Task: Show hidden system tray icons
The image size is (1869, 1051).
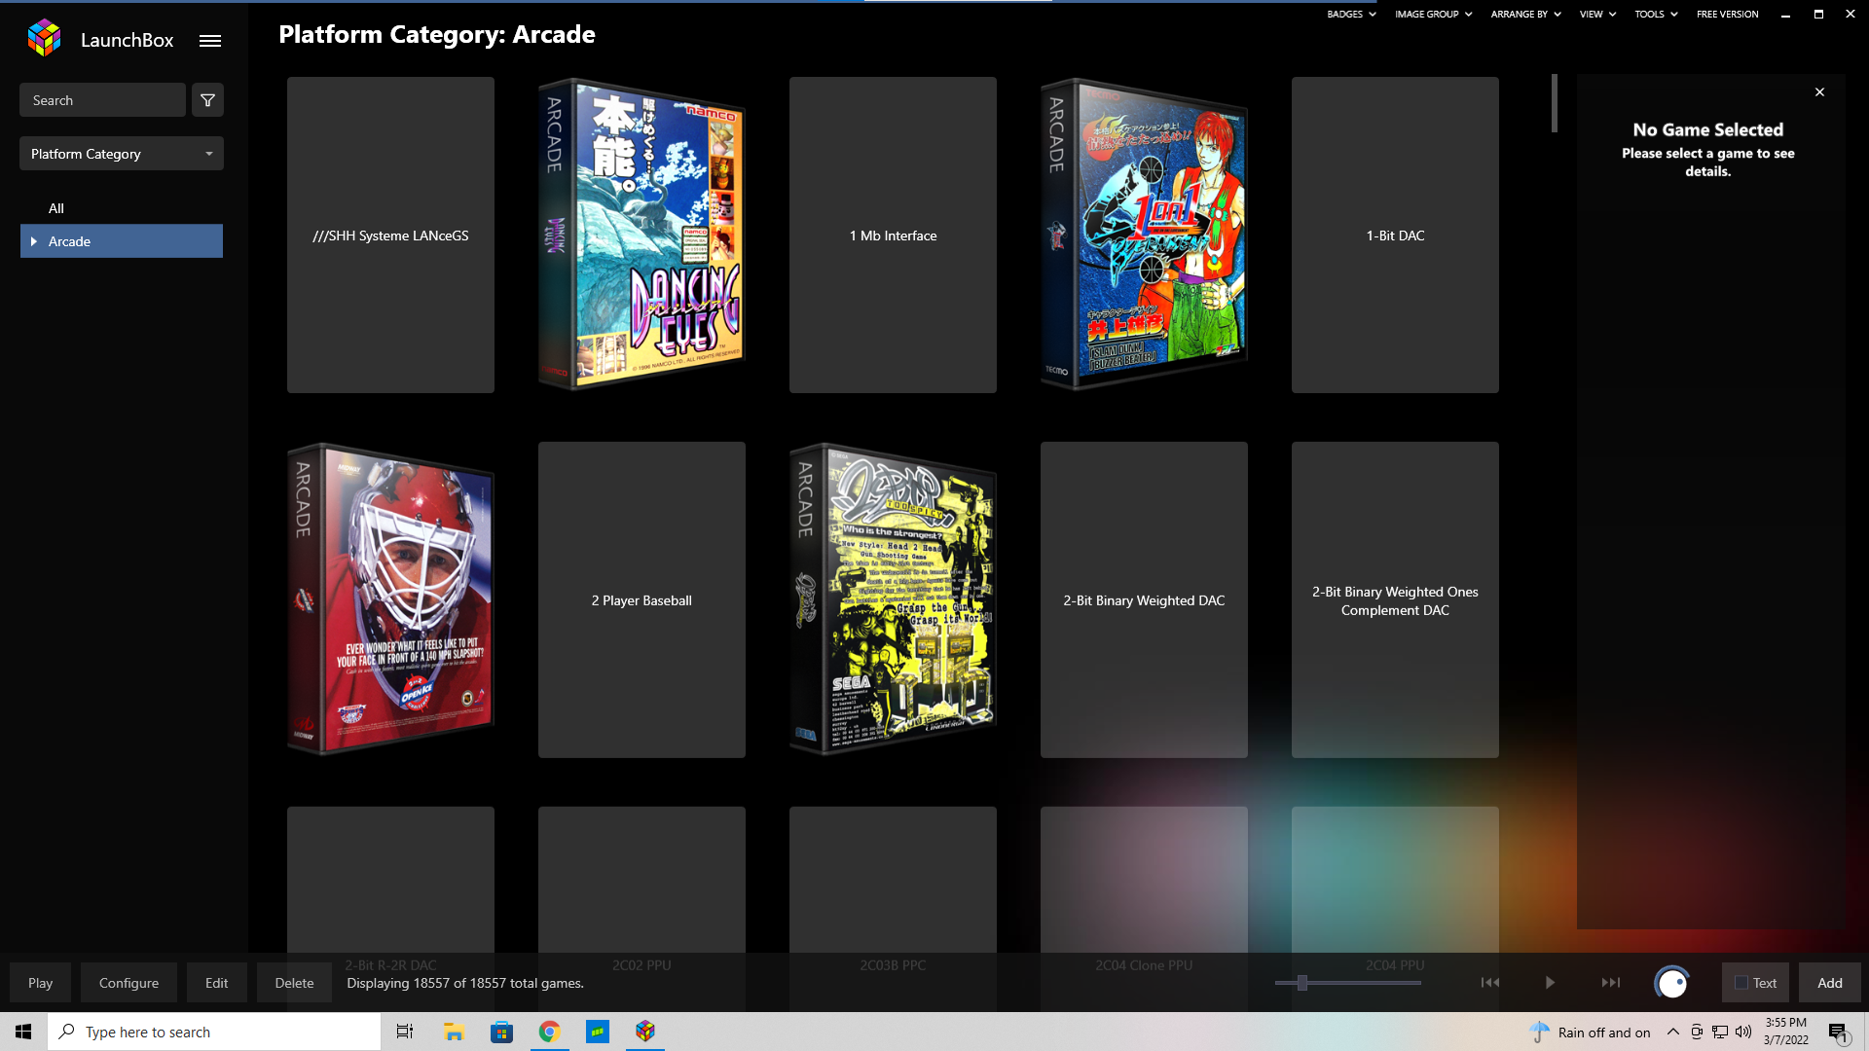Action: point(1673,1033)
